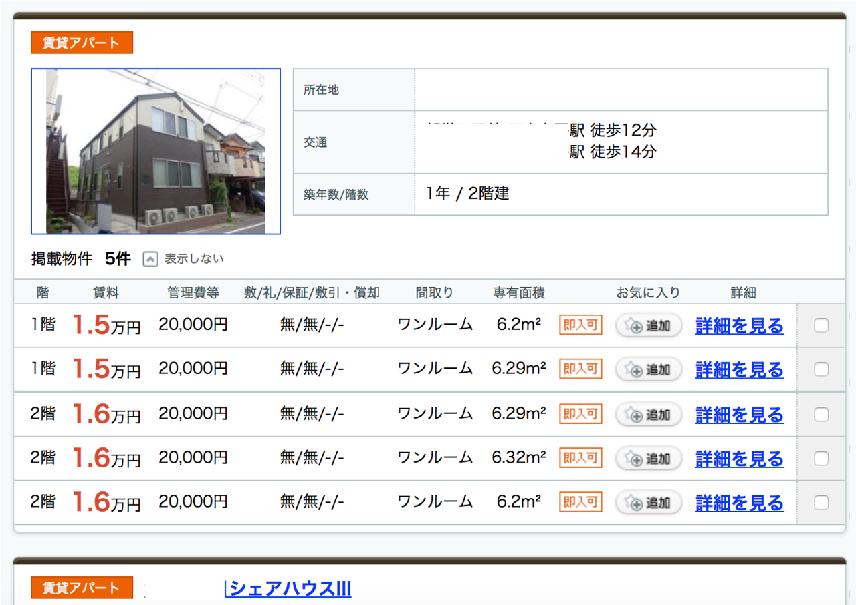Click the 賃貸アパート tag above the building photo
Image resolution: width=856 pixels, height=605 pixels.
click(82, 43)
